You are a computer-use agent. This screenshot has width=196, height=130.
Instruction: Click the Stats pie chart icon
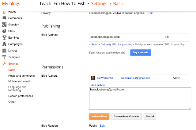pyautogui.click(x=4, y=31)
